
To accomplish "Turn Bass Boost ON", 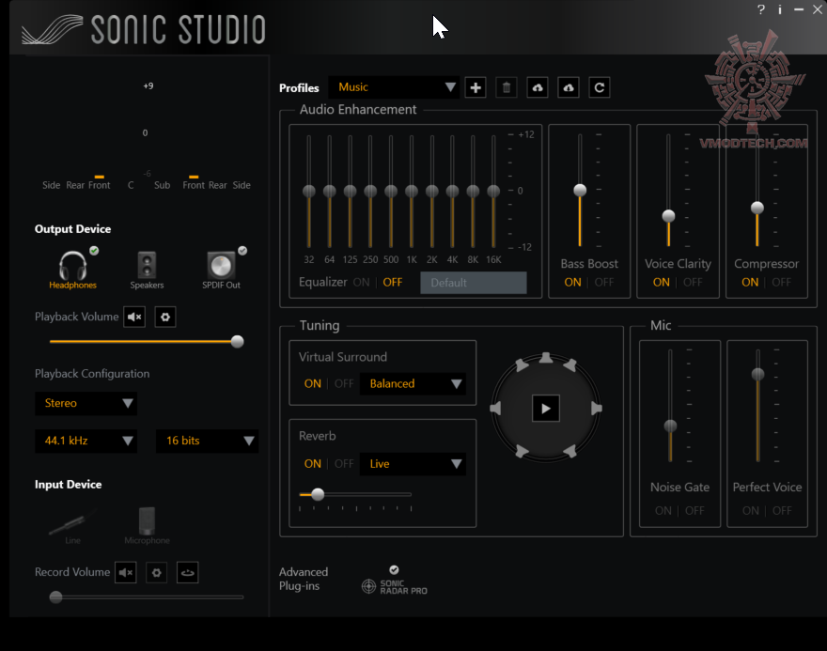I will [x=572, y=283].
